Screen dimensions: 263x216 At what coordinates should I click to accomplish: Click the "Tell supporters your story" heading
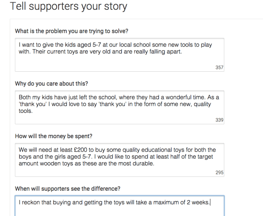click(x=68, y=7)
